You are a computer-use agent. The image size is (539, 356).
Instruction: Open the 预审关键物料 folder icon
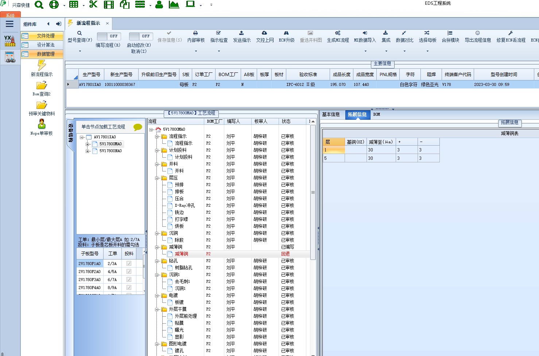(42, 105)
